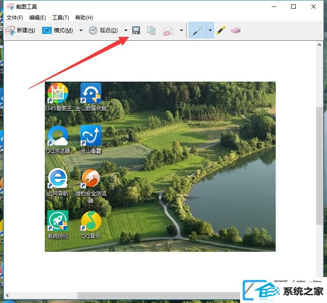Click the horizontal scrollbar thumb
Image resolution: width=327 pixels, height=303 pixels.
click(160, 295)
